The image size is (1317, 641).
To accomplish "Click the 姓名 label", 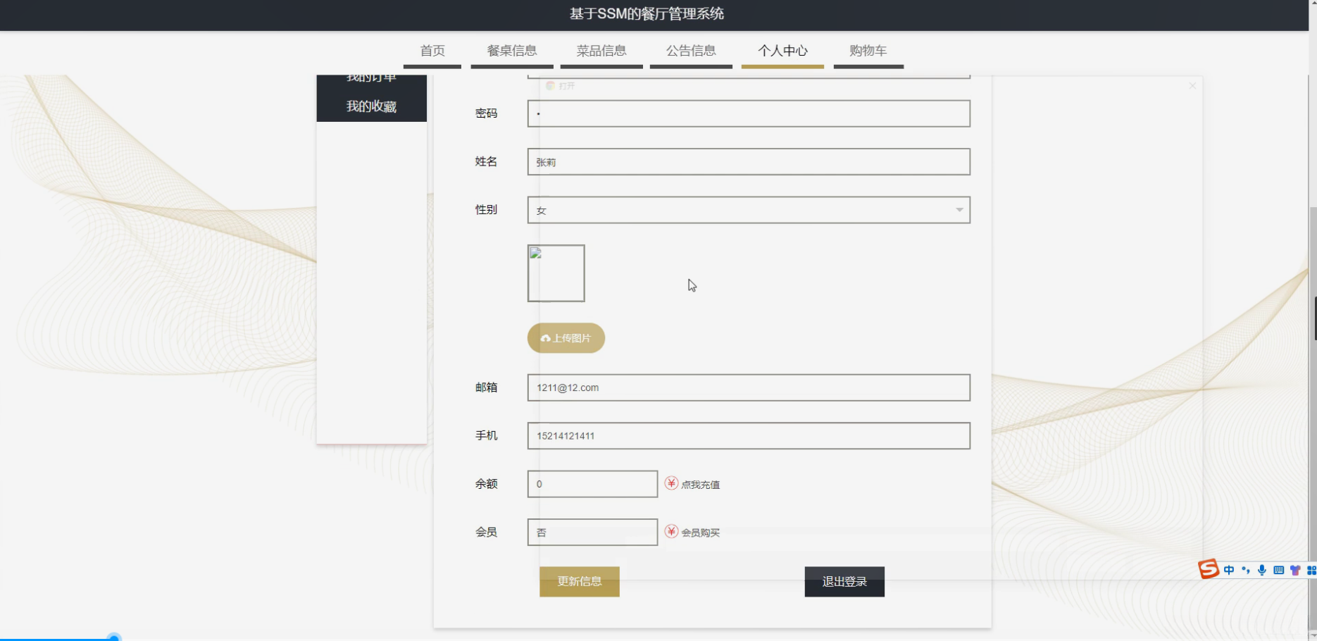I will (x=486, y=162).
